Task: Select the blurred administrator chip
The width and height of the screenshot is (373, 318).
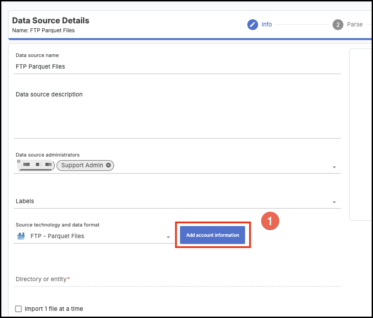Action: pyautogui.click(x=35, y=166)
